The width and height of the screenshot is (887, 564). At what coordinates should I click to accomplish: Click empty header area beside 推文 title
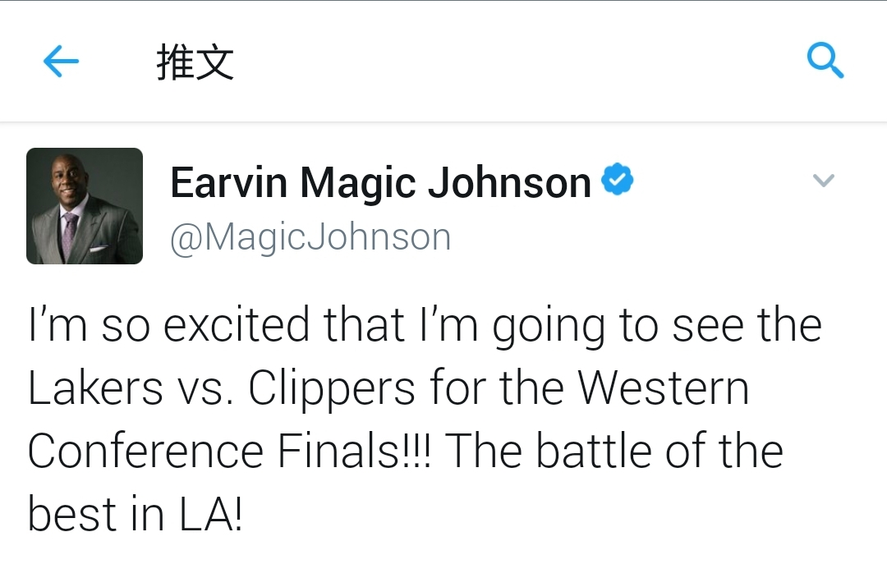[x=509, y=61]
